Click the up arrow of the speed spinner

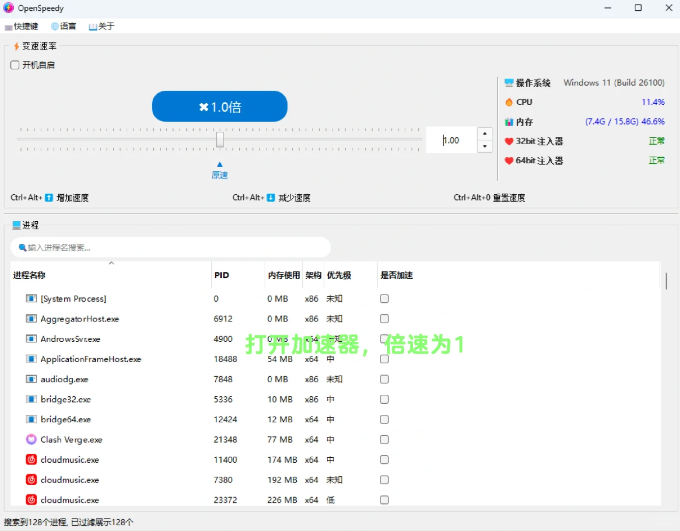485,133
